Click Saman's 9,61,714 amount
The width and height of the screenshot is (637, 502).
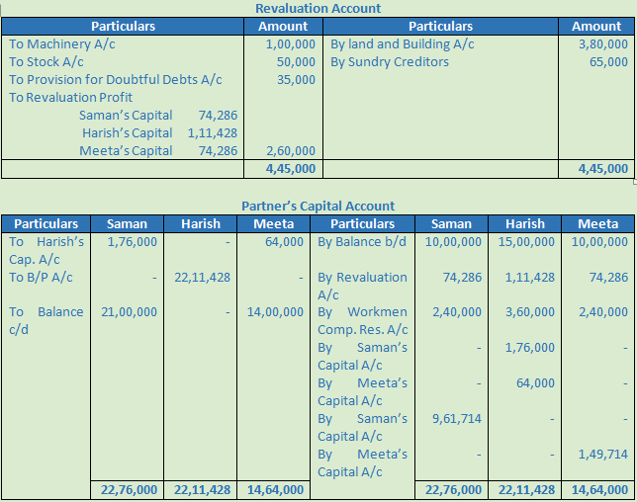point(457,419)
